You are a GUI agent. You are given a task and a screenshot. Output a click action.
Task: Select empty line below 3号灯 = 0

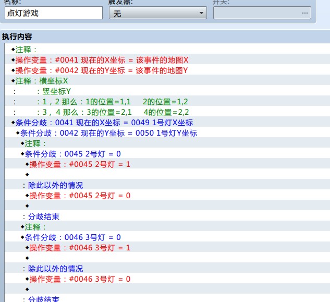167,289
